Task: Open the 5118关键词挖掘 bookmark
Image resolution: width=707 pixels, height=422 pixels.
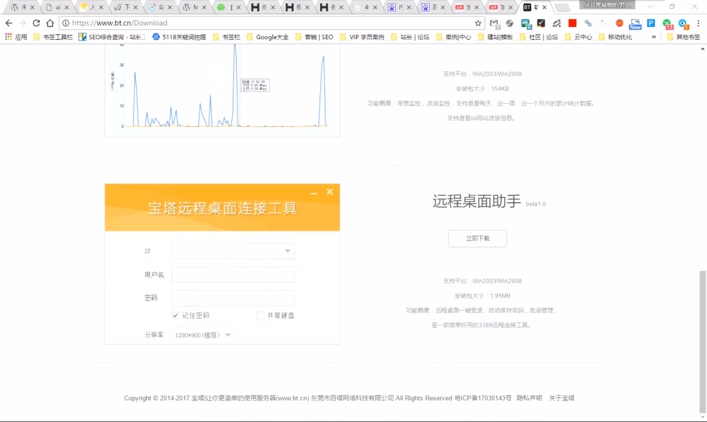Action: [179, 37]
